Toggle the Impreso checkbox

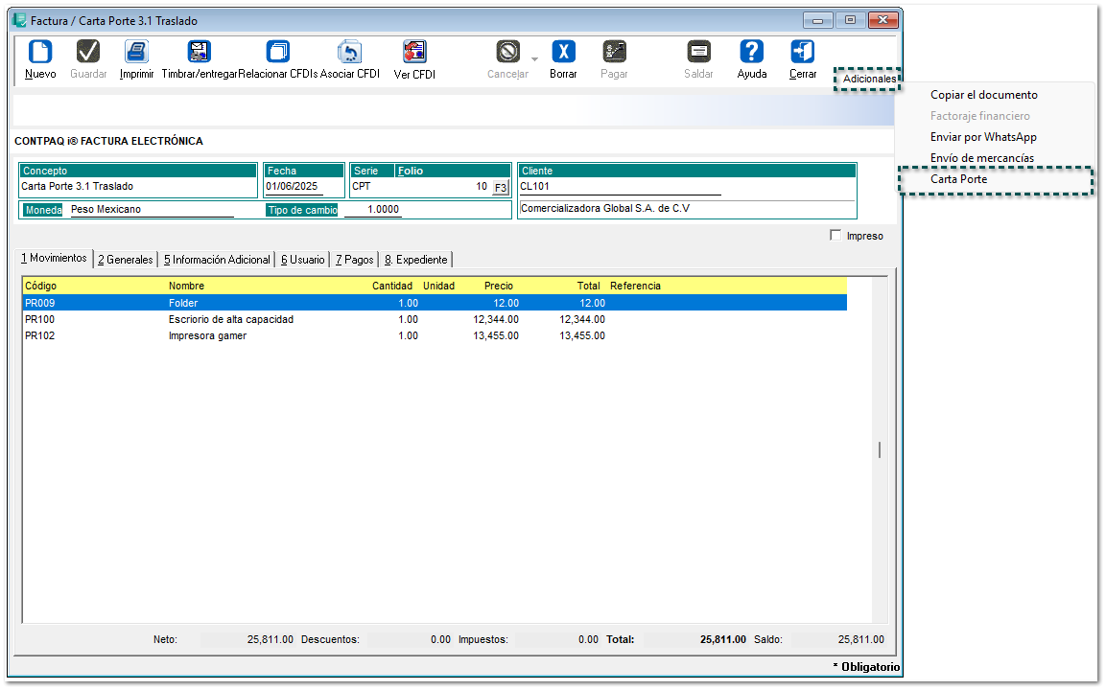pyautogui.click(x=835, y=236)
